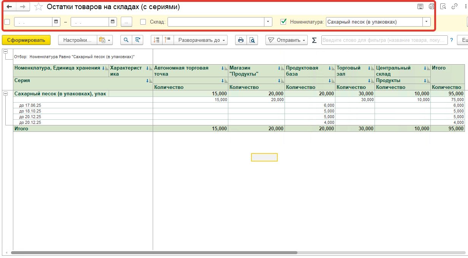Save report using the diskette icon
This screenshot has height=258, width=468.
420,6
